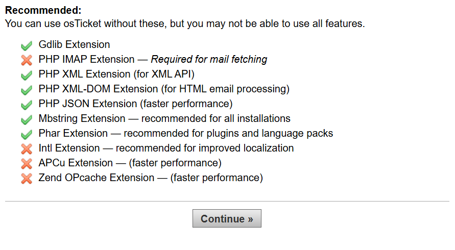Click the 'Recommended:' heading text
This screenshot has height=250, width=455.
(x=43, y=11)
